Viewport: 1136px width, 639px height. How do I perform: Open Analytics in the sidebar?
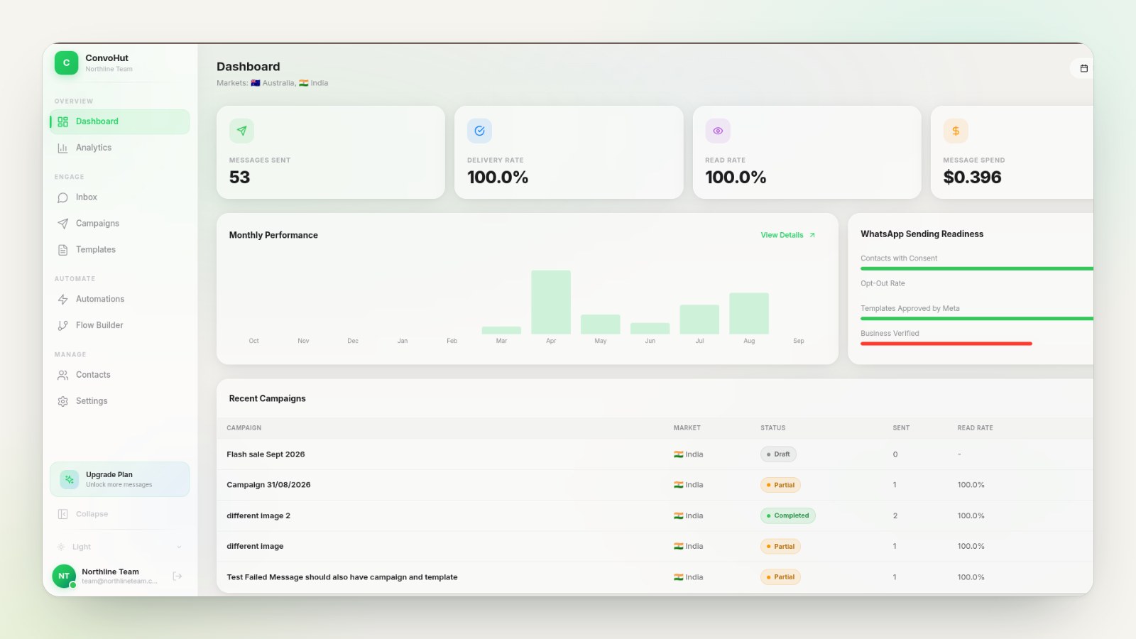119,148
